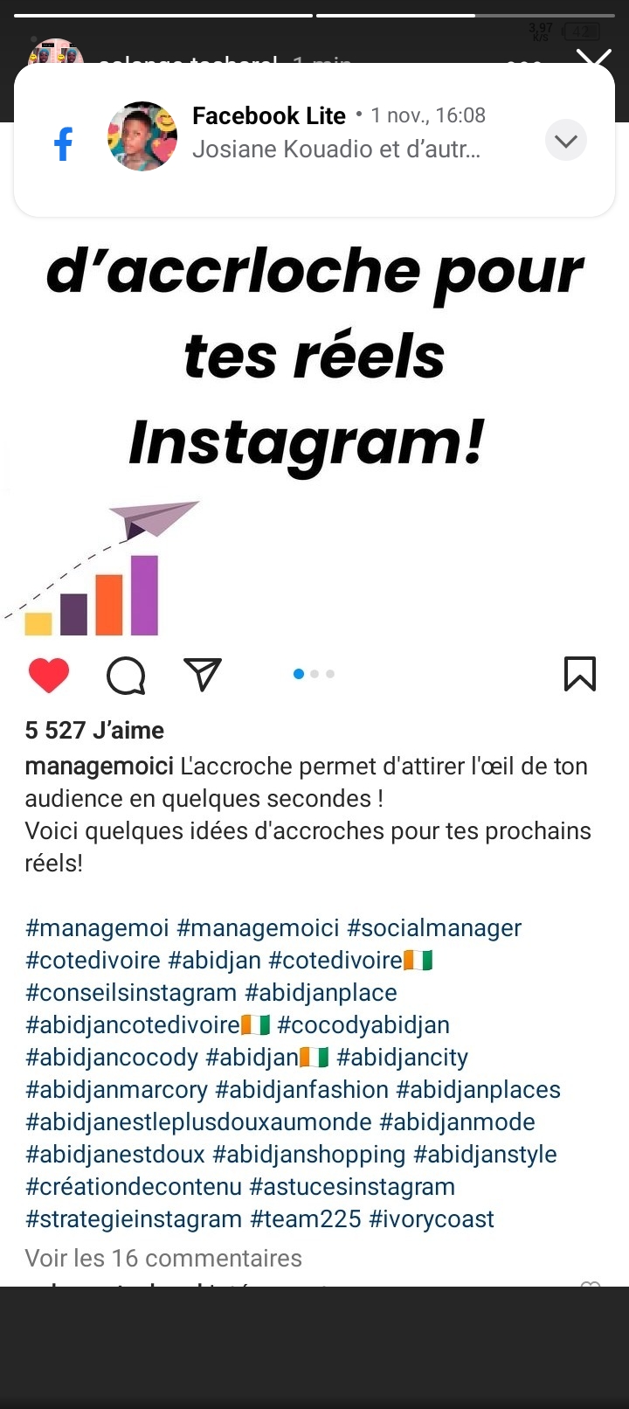Screen dimensions: 629x1409
Task: Expand the Facebook Lite notification chevron
Action: 566,140
